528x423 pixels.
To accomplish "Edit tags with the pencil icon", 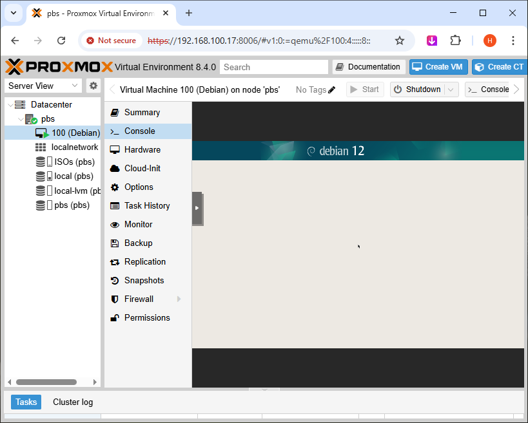I will (x=331, y=89).
